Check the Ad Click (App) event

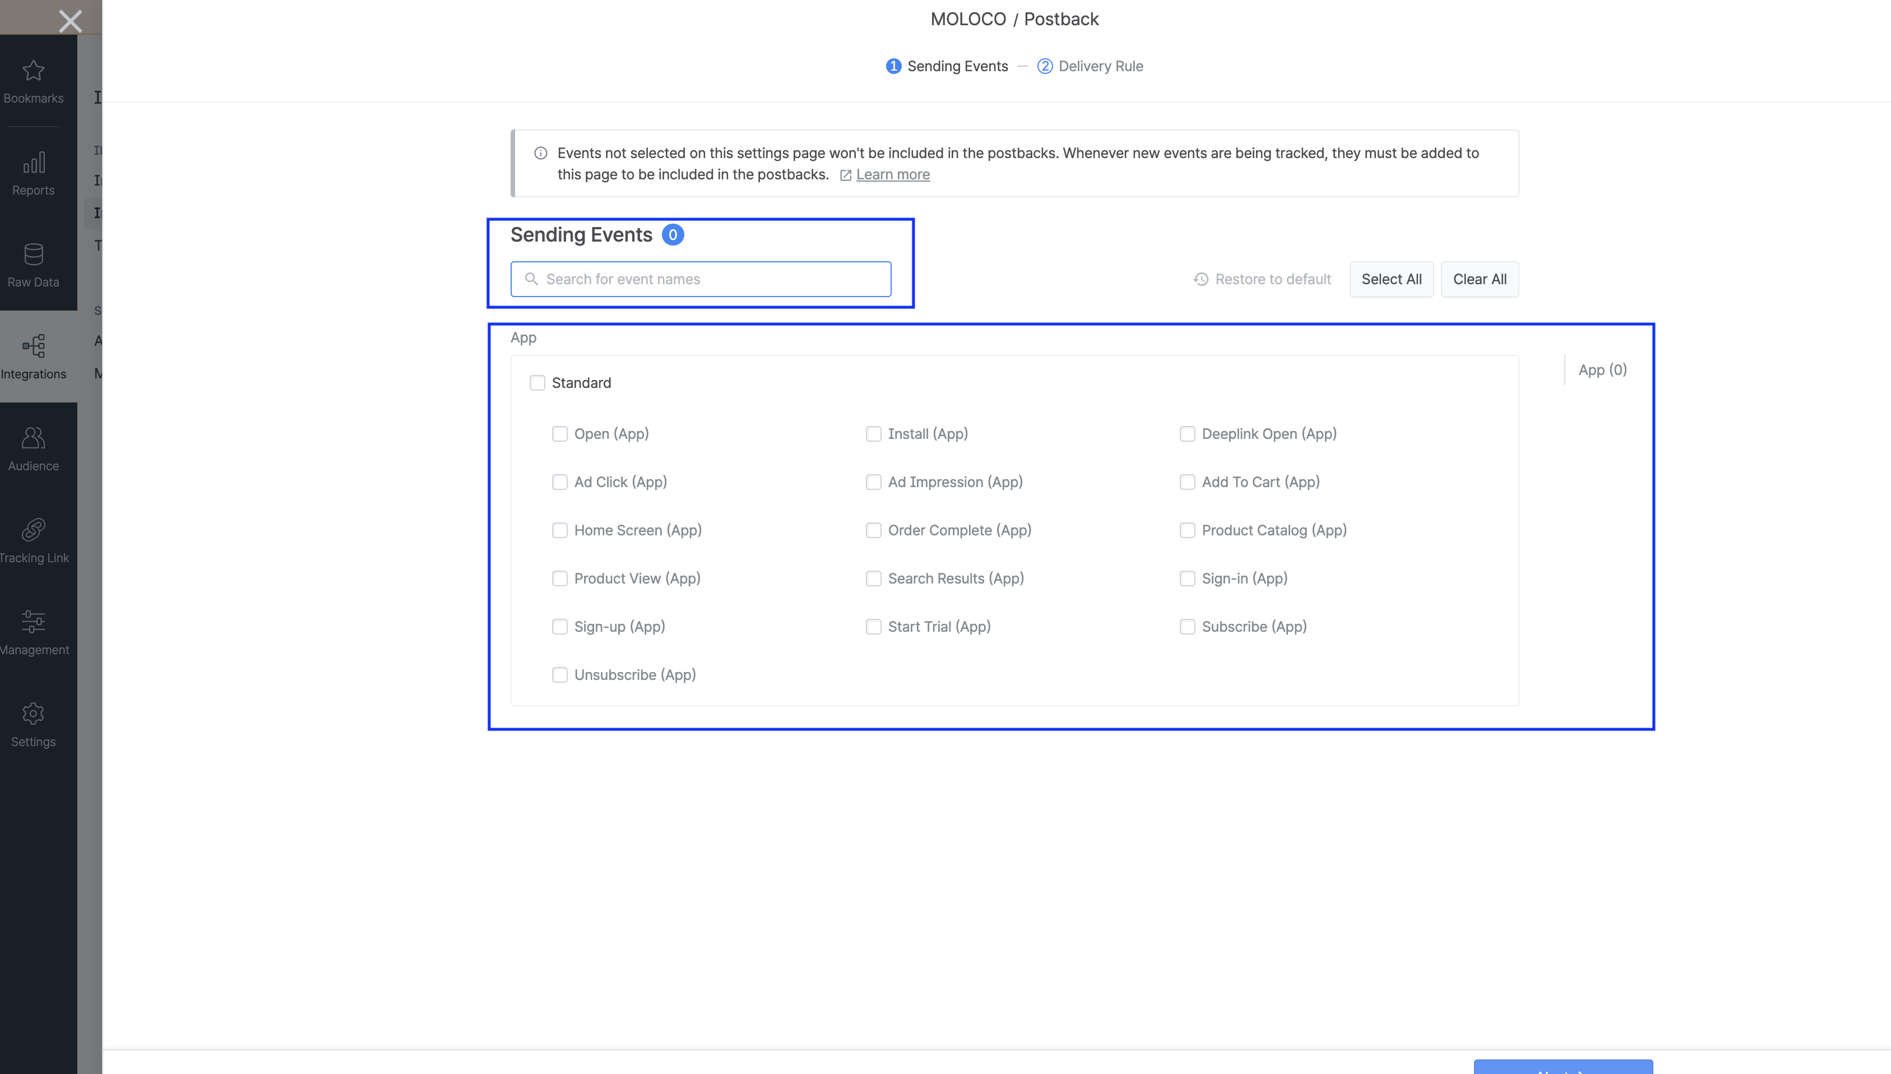560,482
